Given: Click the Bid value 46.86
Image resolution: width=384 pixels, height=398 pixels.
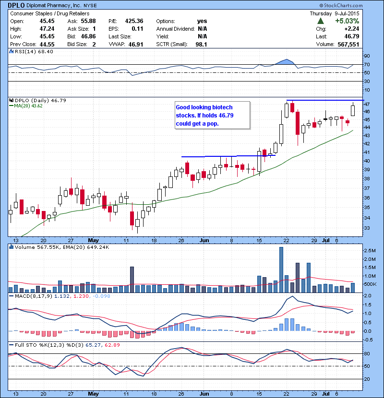Looking at the screenshot, I should click(88, 36).
